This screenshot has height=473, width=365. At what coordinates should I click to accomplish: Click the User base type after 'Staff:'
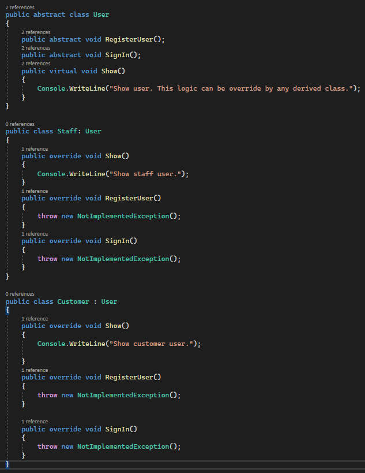coord(93,132)
